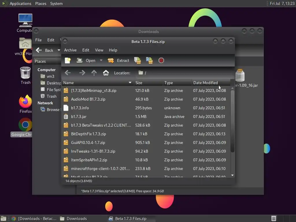This screenshot has width=296, height=222.
Task: Click the add folder to archive icon
Action: pos(149,60)
